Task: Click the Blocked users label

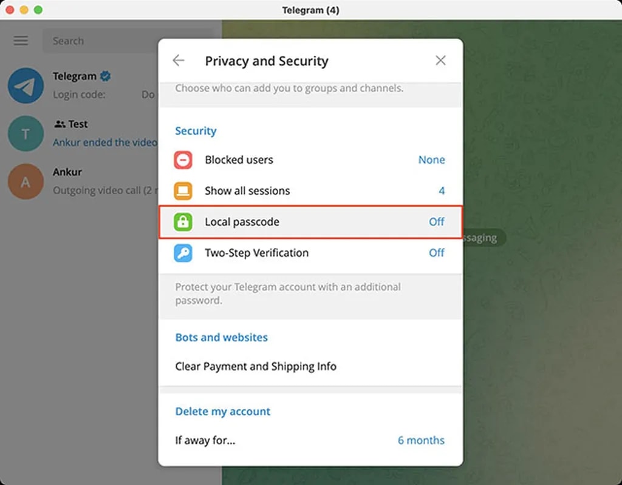Action: coord(239,160)
